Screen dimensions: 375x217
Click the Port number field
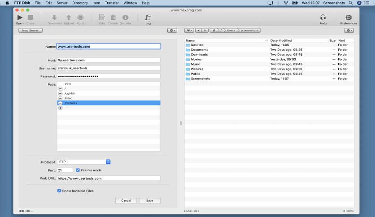pos(65,170)
